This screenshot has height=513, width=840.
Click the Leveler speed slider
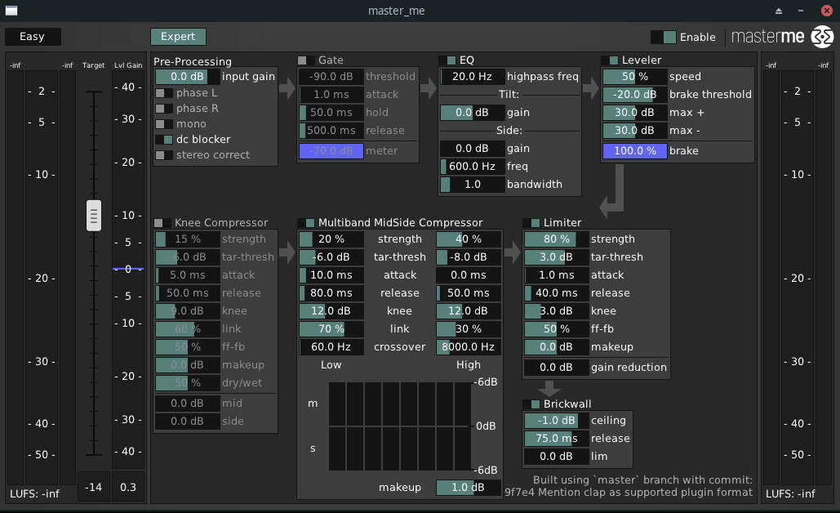point(635,77)
